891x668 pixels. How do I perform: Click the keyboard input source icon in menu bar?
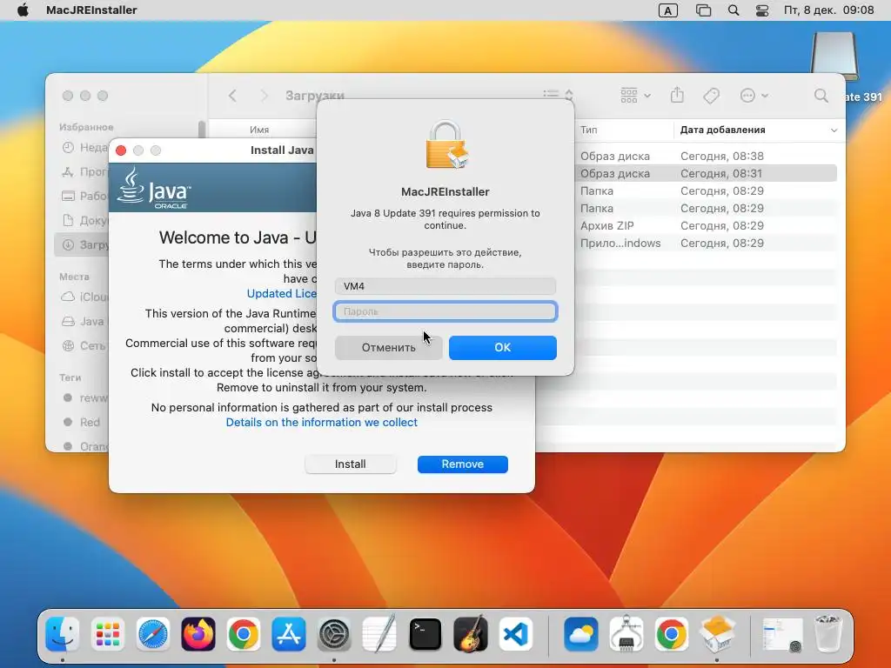tap(667, 10)
